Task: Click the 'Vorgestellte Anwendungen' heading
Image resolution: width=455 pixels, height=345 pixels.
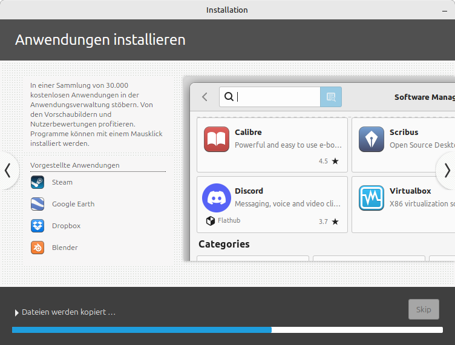Action: [x=75, y=165]
